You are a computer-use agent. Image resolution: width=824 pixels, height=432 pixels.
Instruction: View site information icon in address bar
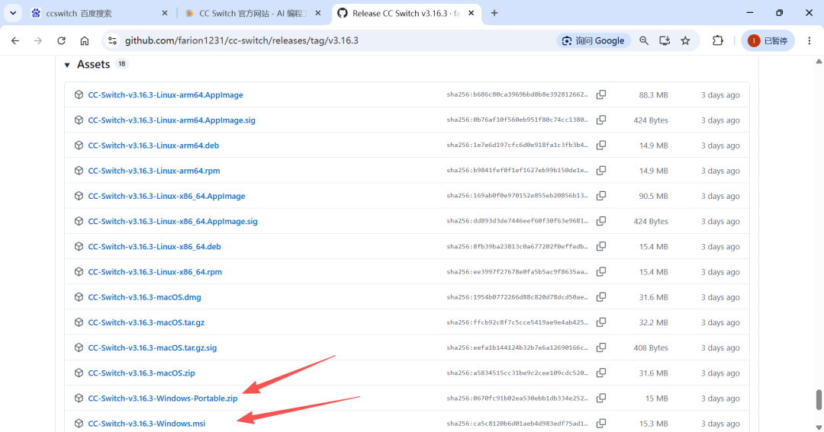(x=112, y=40)
